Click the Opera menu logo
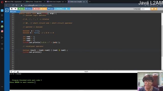Viewport: 163px width, 91px height. point(2,2)
